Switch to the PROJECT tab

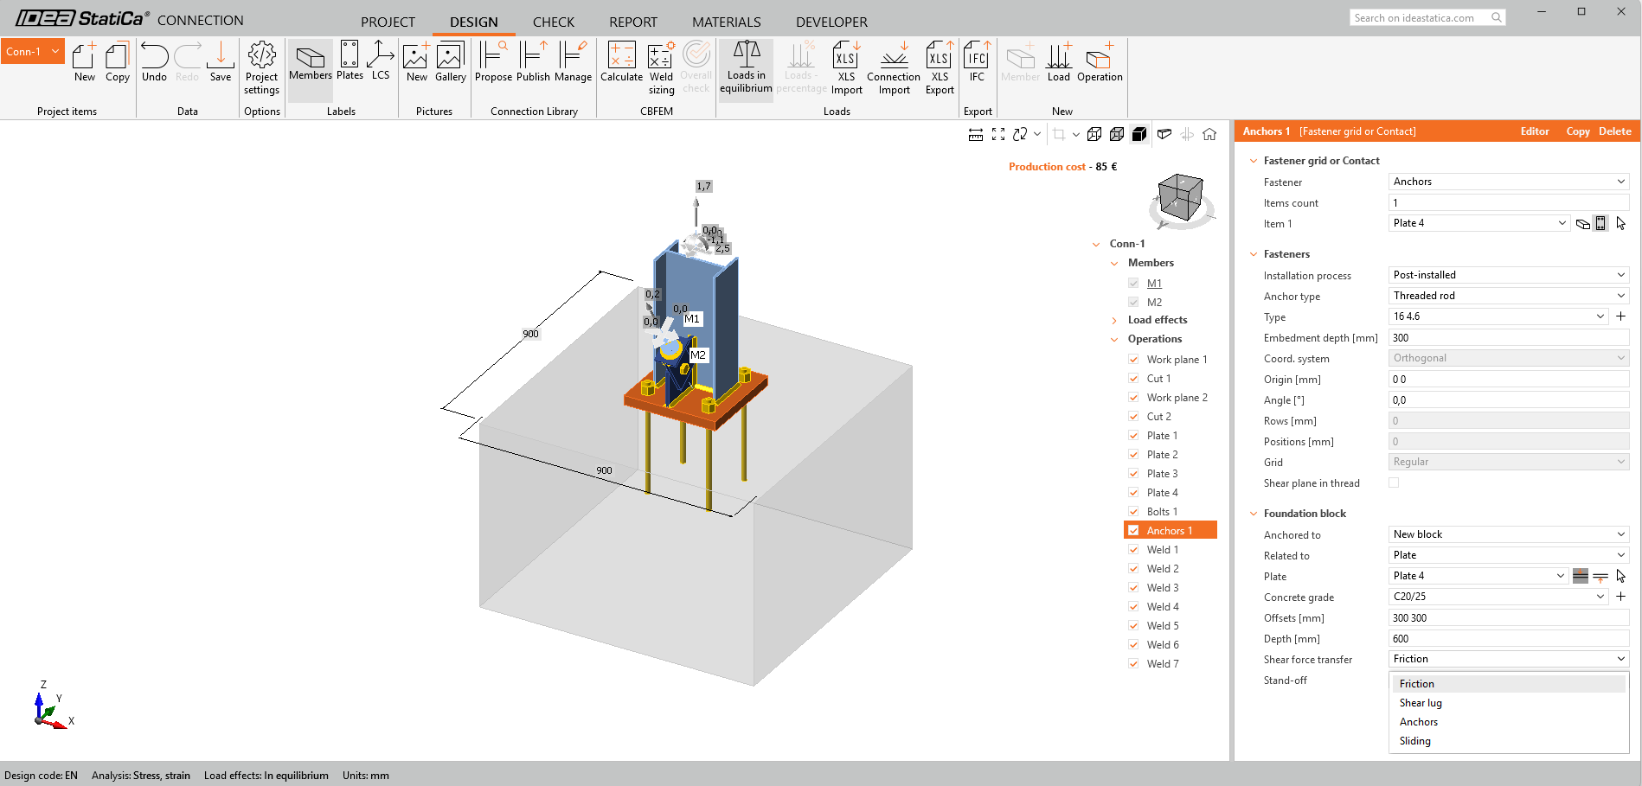[388, 22]
